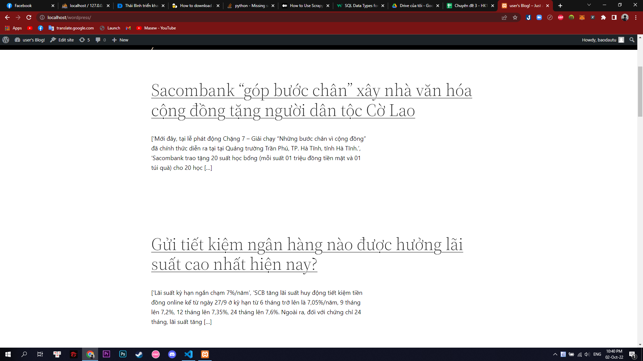Open the Chrome extensions puzzle icon

[x=603, y=17]
